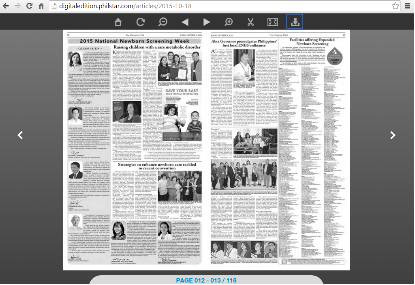The width and height of the screenshot is (415, 285).
Task: Select the scissors clipping tool
Action: click(x=250, y=22)
